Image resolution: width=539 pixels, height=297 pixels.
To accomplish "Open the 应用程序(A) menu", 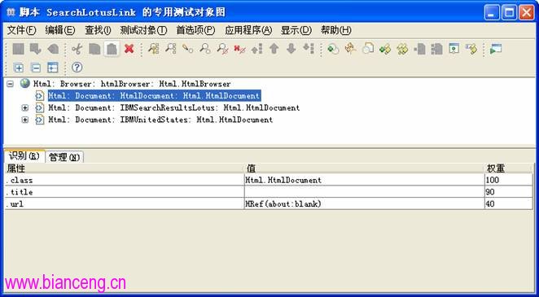I will pyautogui.click(x=248, y=30).
